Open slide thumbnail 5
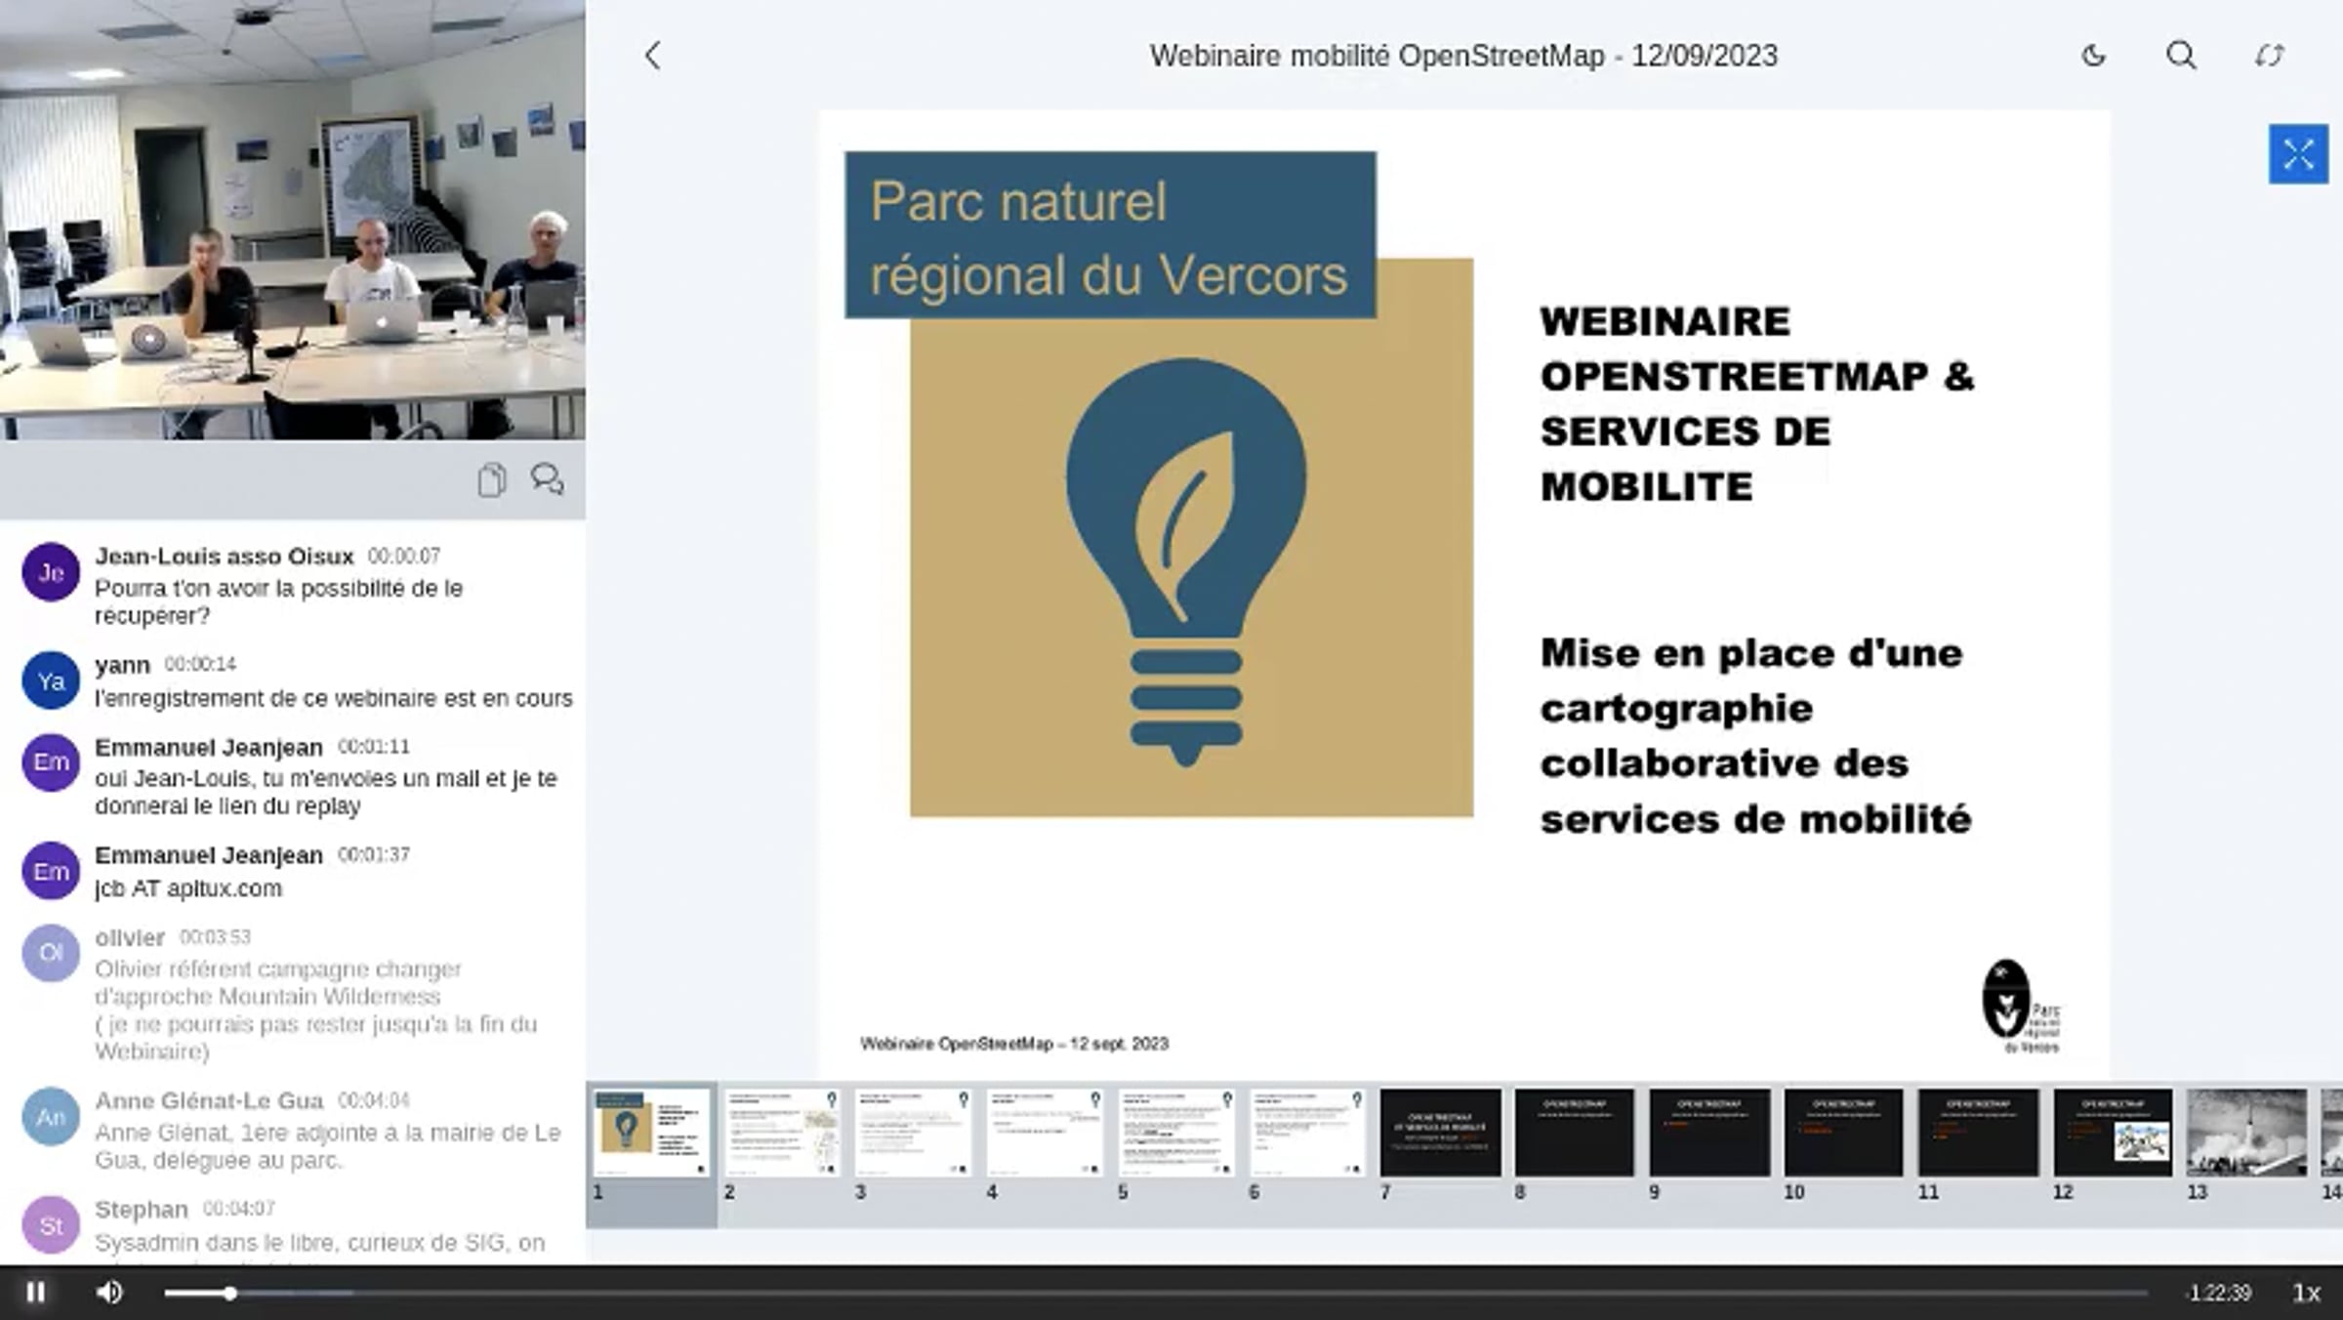This screenshot has height=1320, width=2343. (1176, 1133)
